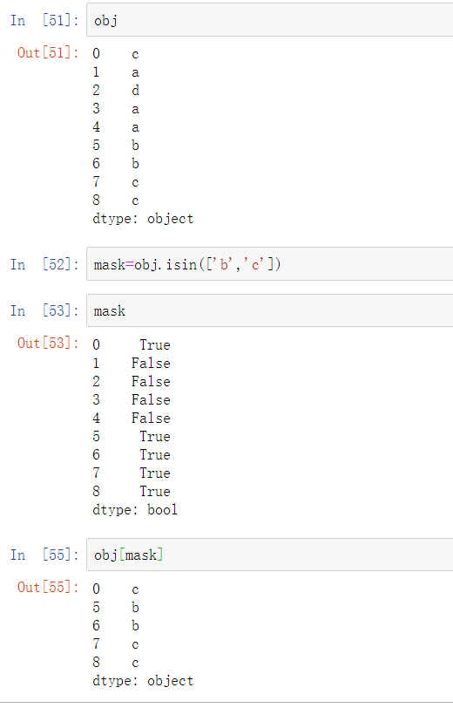The image size is (453, 708).
Task: Focus the obj[mask] code cell
Action: [270, 555]
